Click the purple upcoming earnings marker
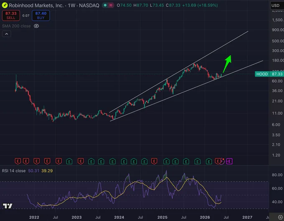 (229, 161)
